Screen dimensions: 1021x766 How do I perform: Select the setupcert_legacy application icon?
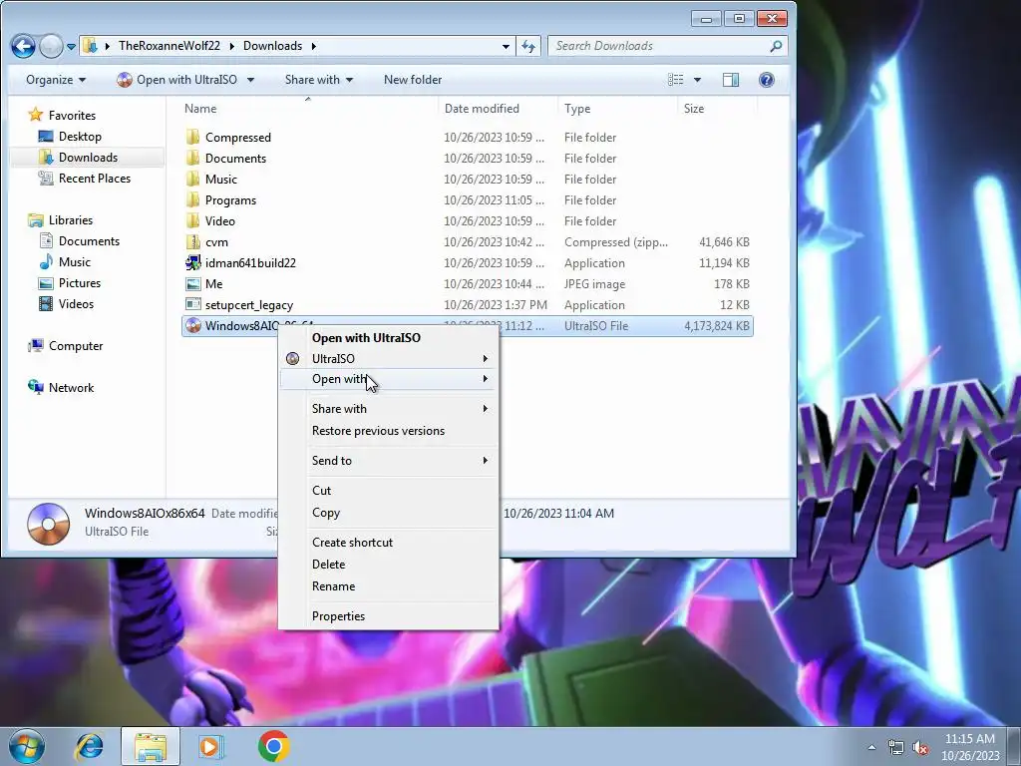(192, 305)
